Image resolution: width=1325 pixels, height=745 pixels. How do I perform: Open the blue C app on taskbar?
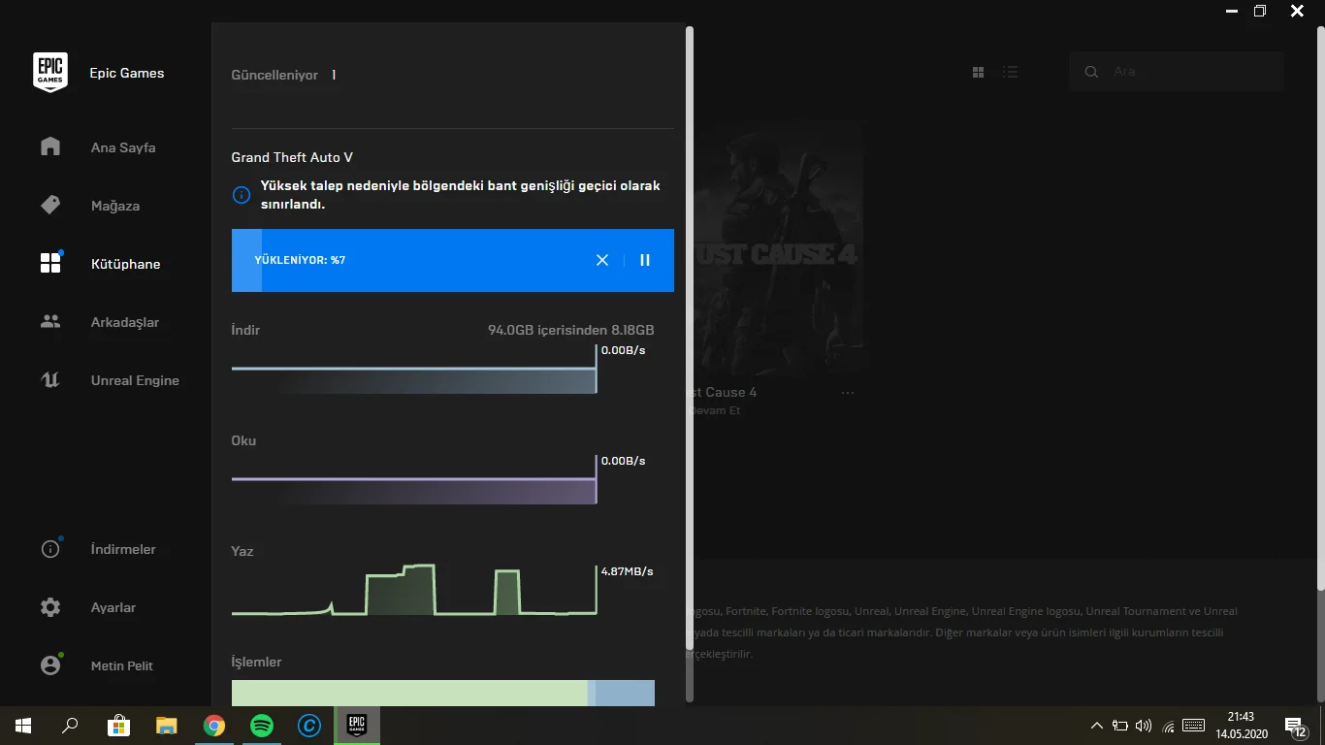click(309, 726)
